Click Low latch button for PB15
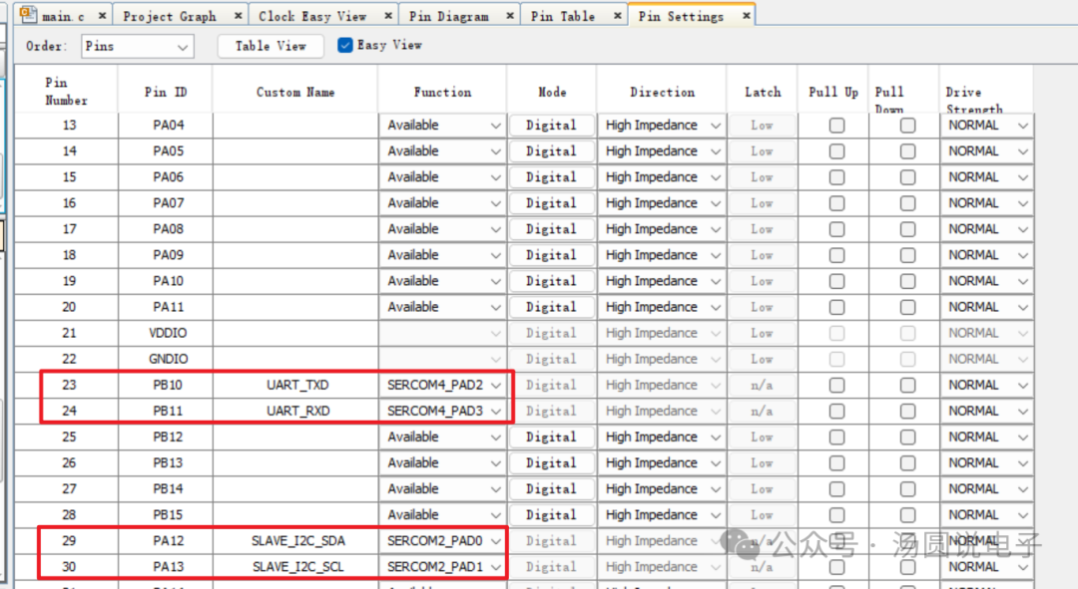 click(762, 515)
